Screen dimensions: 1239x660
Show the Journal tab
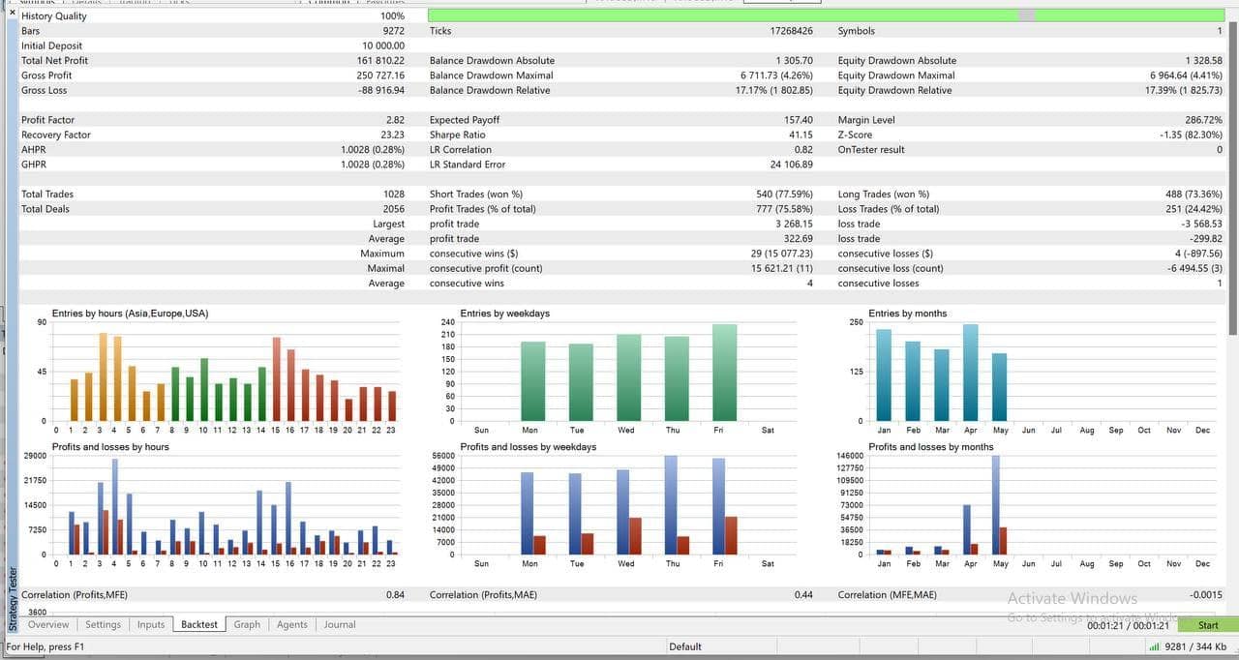pyautogui.click(x=340, y=625)
